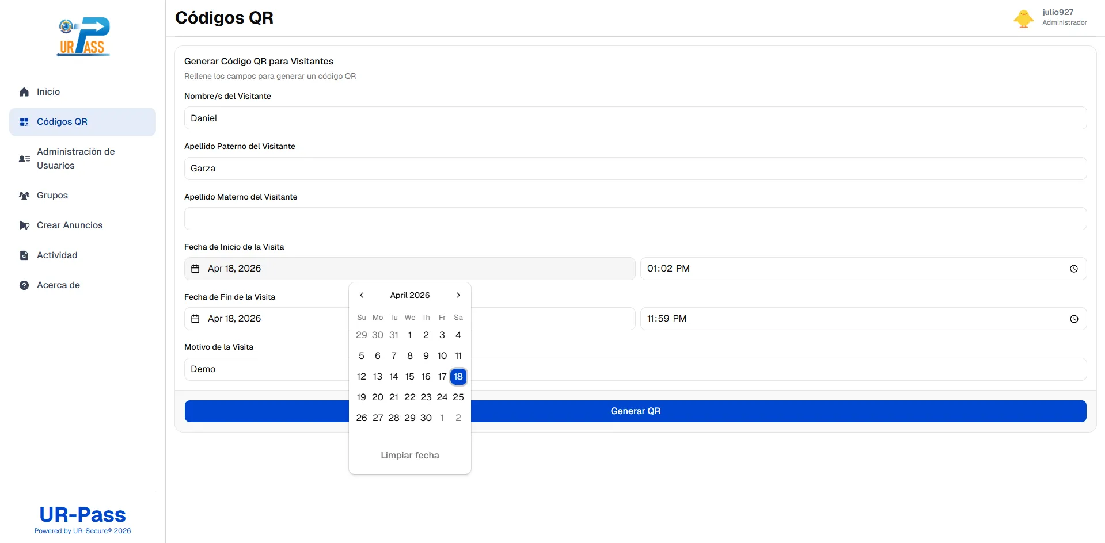
Task: Go to next month in the calendar
Action: point(458,295)
